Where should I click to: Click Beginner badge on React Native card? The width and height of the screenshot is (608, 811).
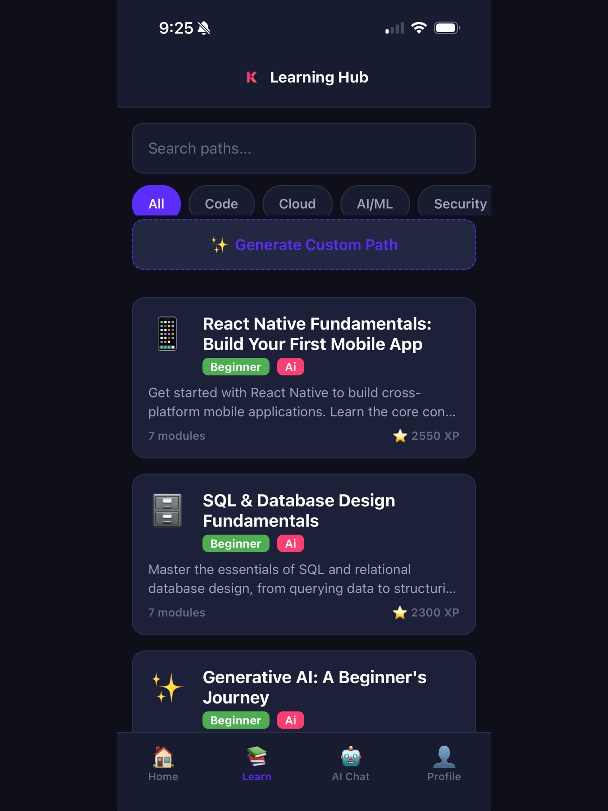click(x=236, y=367)
